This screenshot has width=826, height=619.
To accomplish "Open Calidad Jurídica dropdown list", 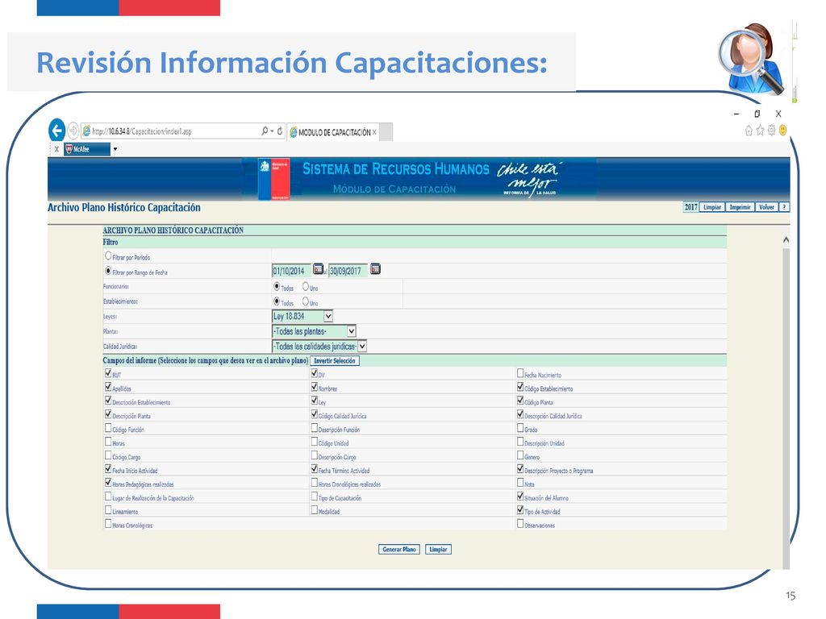I will coord(319,347).
